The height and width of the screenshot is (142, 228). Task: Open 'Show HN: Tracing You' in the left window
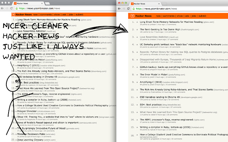coord(58,117)
